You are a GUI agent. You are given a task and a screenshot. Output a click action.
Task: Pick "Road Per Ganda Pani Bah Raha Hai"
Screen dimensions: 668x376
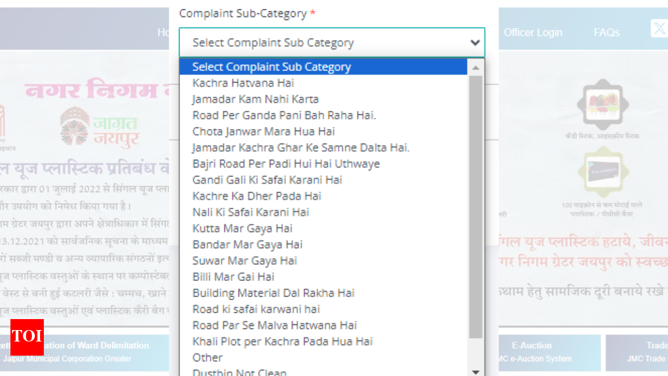(284, 115)
